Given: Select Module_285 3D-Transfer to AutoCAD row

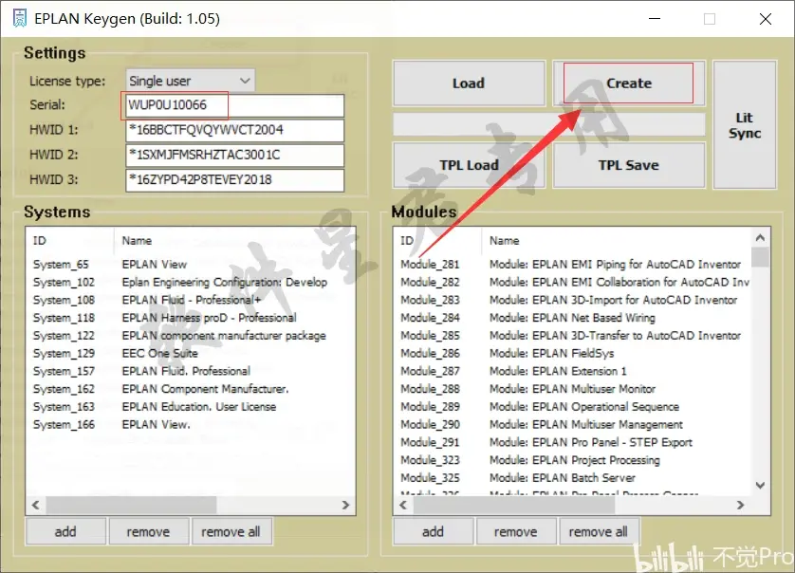Looking at the screenshot, I should [572, 335].
